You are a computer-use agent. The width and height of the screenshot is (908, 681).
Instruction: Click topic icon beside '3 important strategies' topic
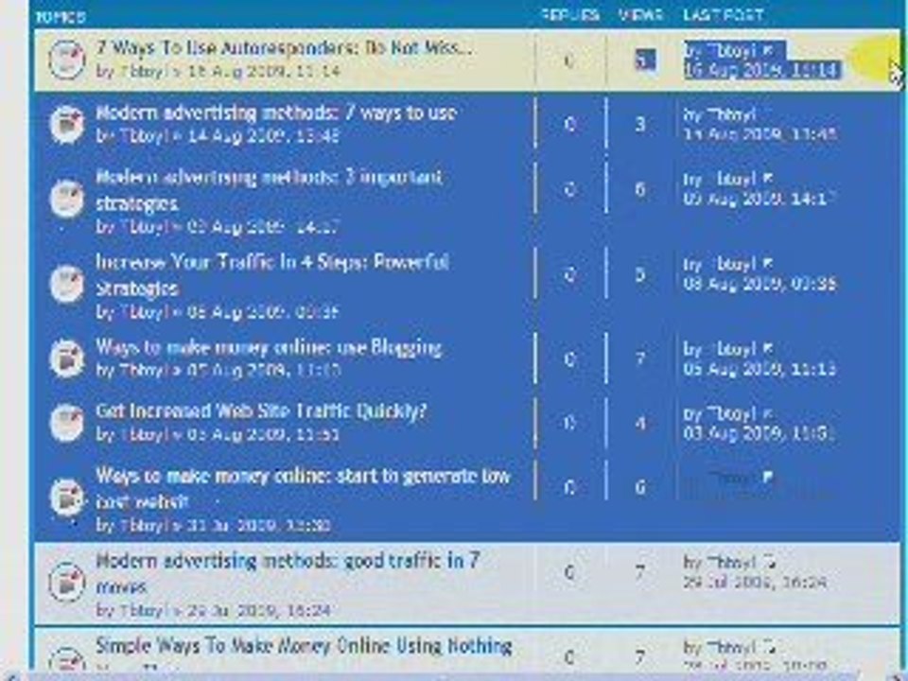(x=67, y=198)
